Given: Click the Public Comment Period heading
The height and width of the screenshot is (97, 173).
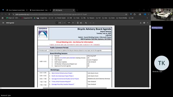Looking at the screenshot, I should pyautogui.click(x=59, y=48).
